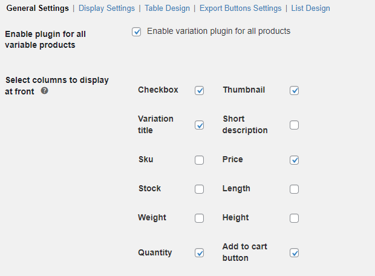Disable the Add to cart button column
The width and height of the screenshot is (375, 276).
(294, 253)
